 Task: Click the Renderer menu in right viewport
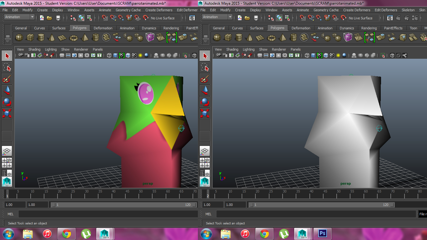point(279,49)
